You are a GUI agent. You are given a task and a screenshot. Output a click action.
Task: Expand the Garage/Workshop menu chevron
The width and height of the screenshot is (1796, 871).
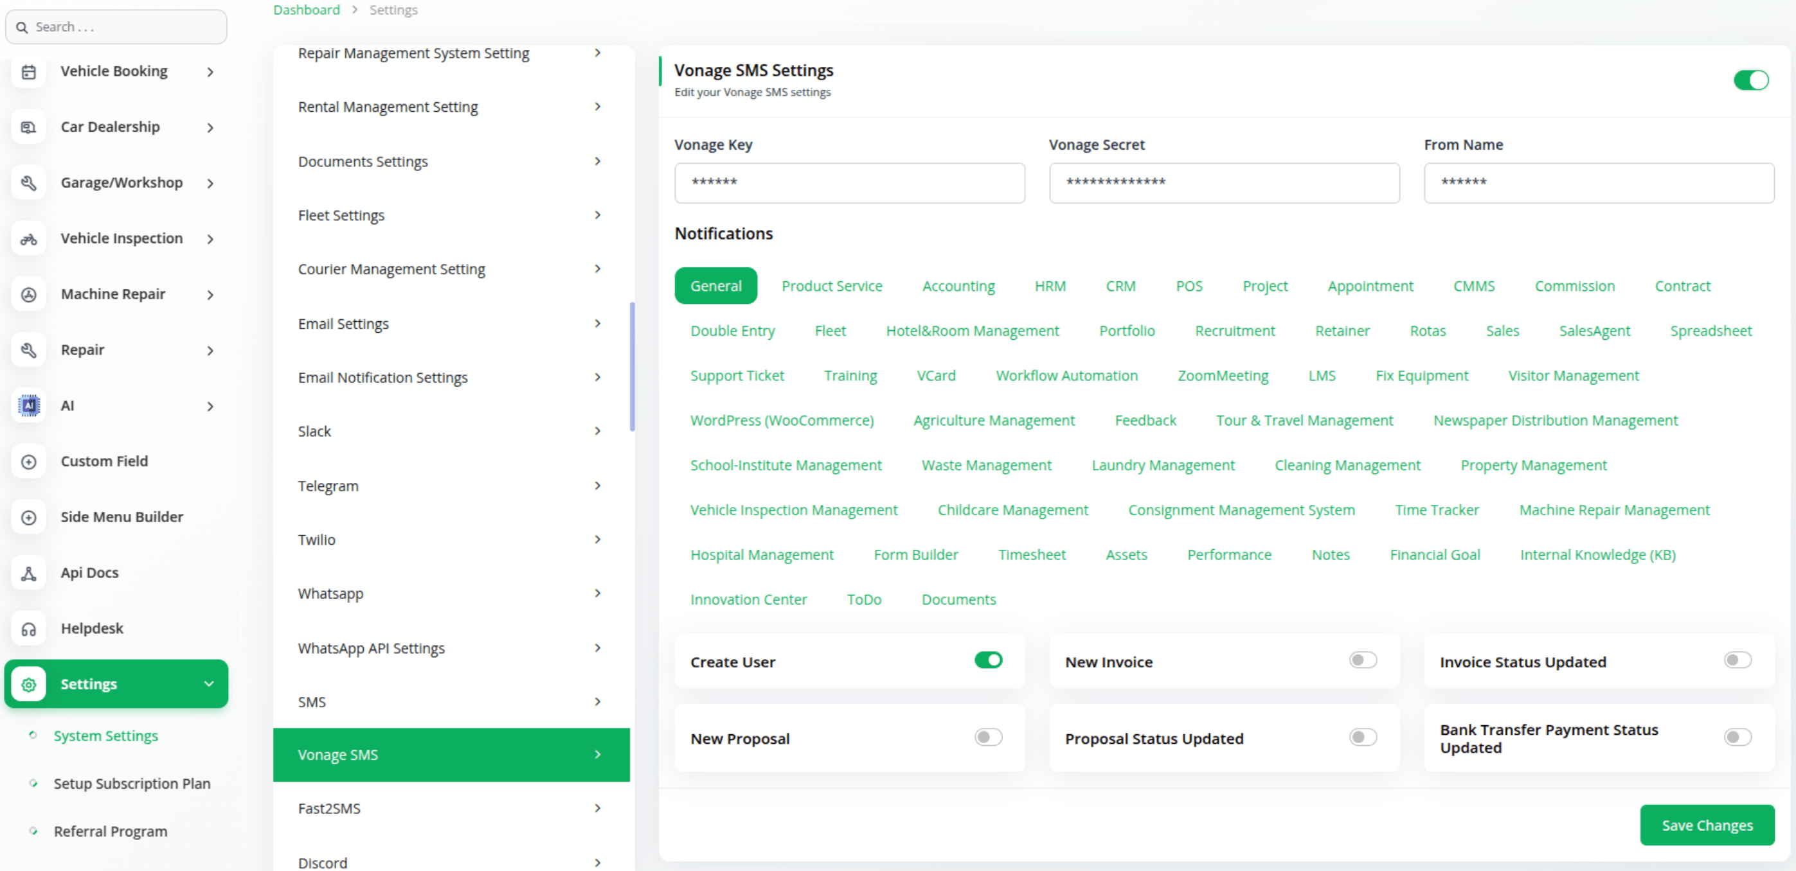click(210, 183)
